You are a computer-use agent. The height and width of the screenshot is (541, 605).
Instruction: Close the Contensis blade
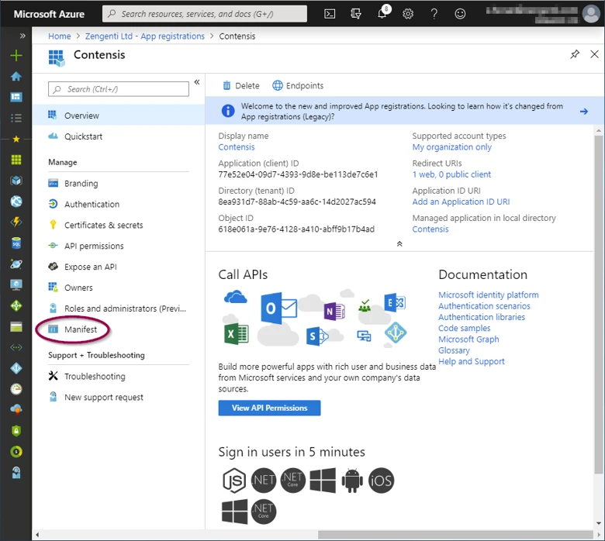pos(594,54)
